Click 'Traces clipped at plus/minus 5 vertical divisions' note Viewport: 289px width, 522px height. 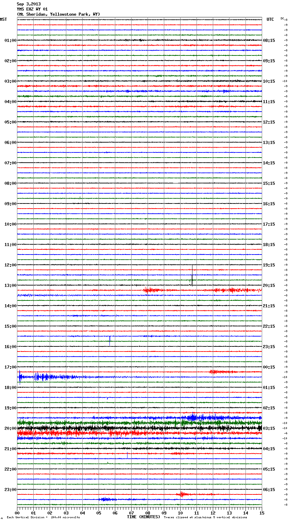(x=205, y=518)
